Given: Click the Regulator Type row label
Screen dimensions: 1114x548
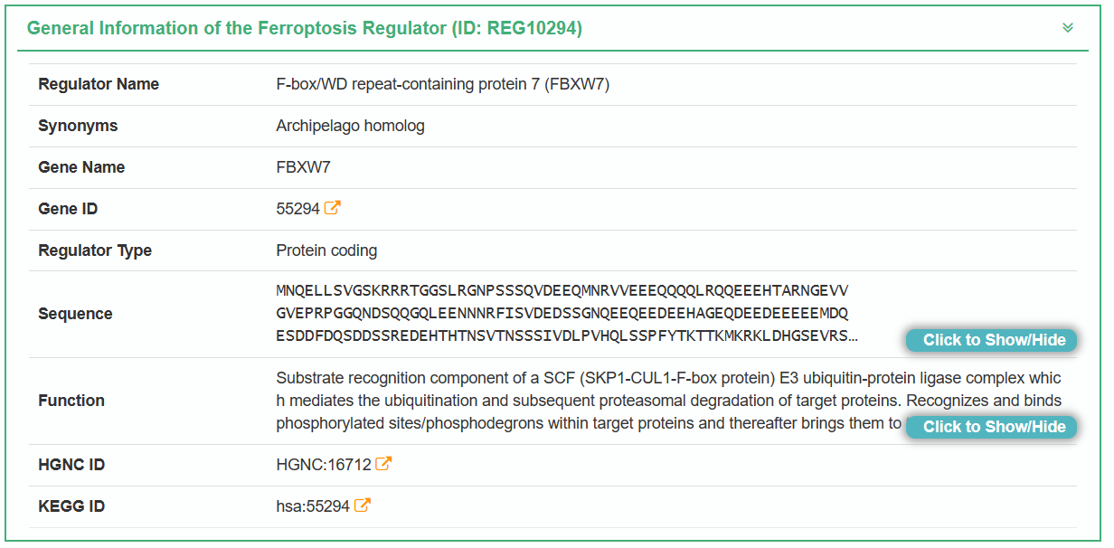Looking at the screenshot, I should coord(95,250).
